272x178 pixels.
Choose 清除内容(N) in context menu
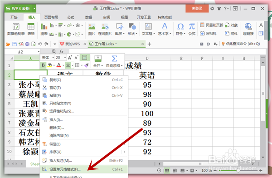[84, 135]
